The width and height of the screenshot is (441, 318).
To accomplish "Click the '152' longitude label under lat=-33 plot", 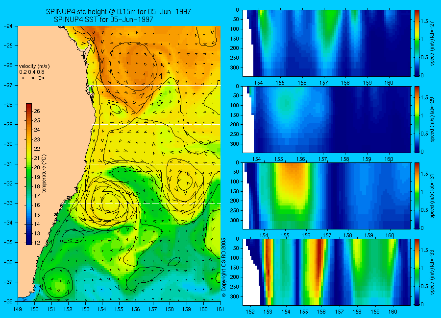I will tap(250, 312).
